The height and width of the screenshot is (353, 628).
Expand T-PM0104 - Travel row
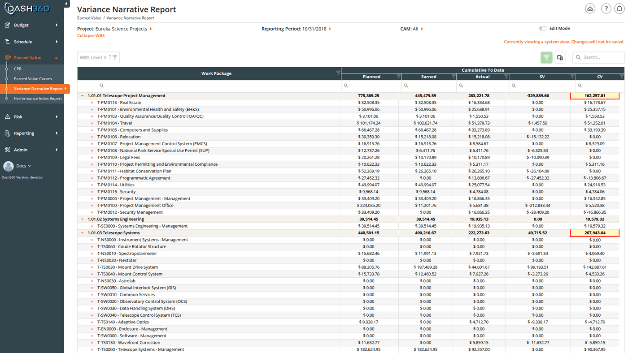tap(92, 123)
